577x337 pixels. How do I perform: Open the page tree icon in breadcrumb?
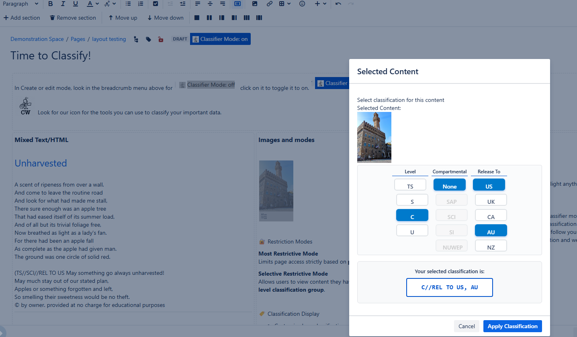tap(136, 39)
